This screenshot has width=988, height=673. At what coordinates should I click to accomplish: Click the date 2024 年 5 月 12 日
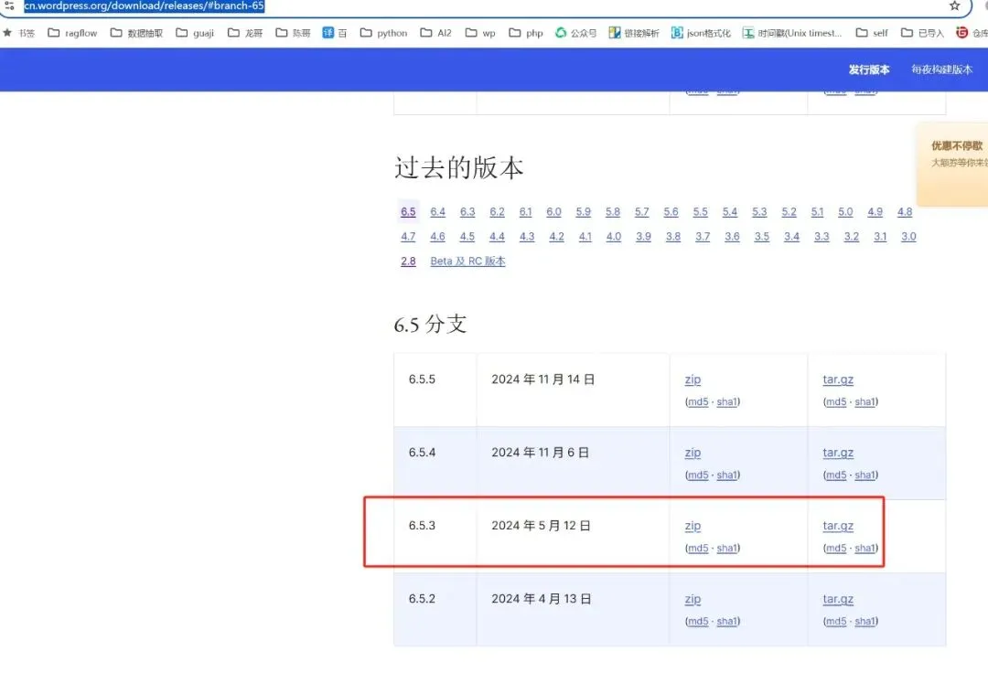tap(542, 526)
